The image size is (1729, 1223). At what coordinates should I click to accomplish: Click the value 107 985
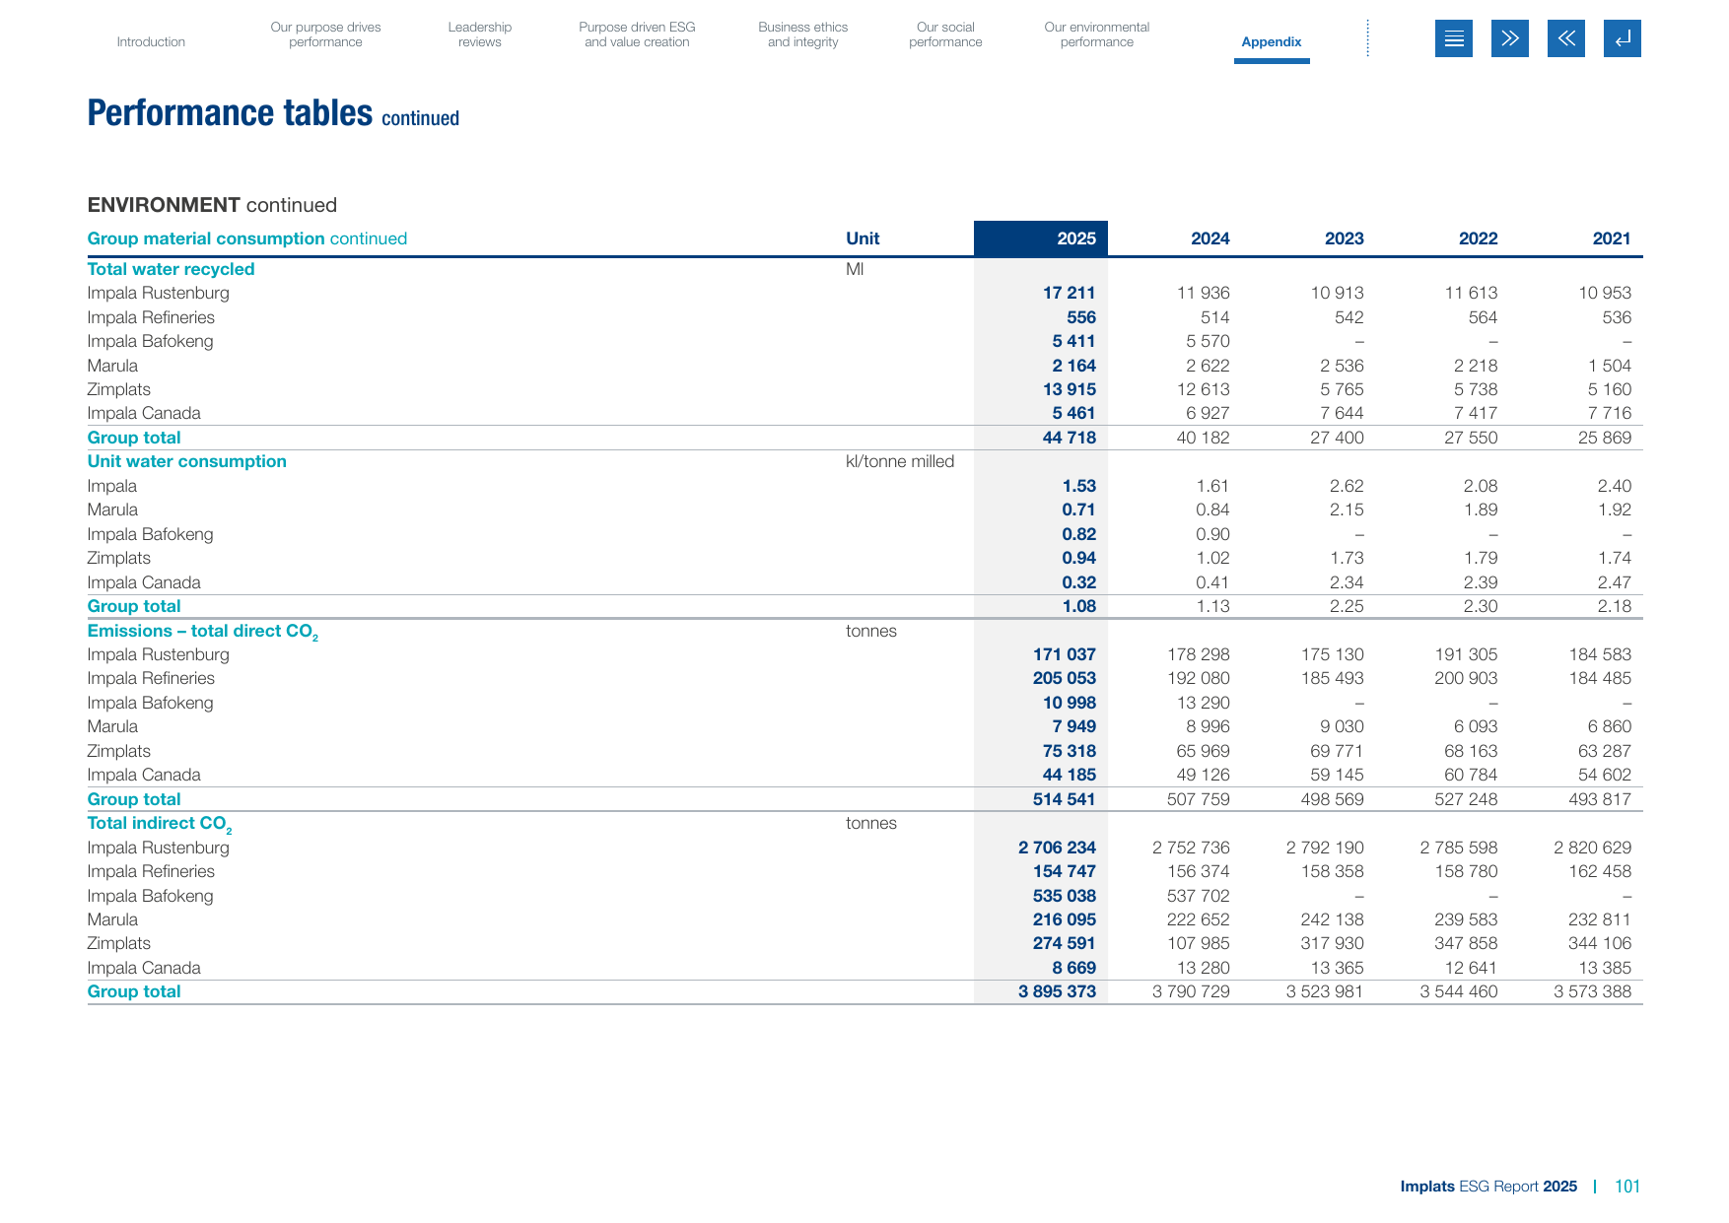tap(1199, 943)
